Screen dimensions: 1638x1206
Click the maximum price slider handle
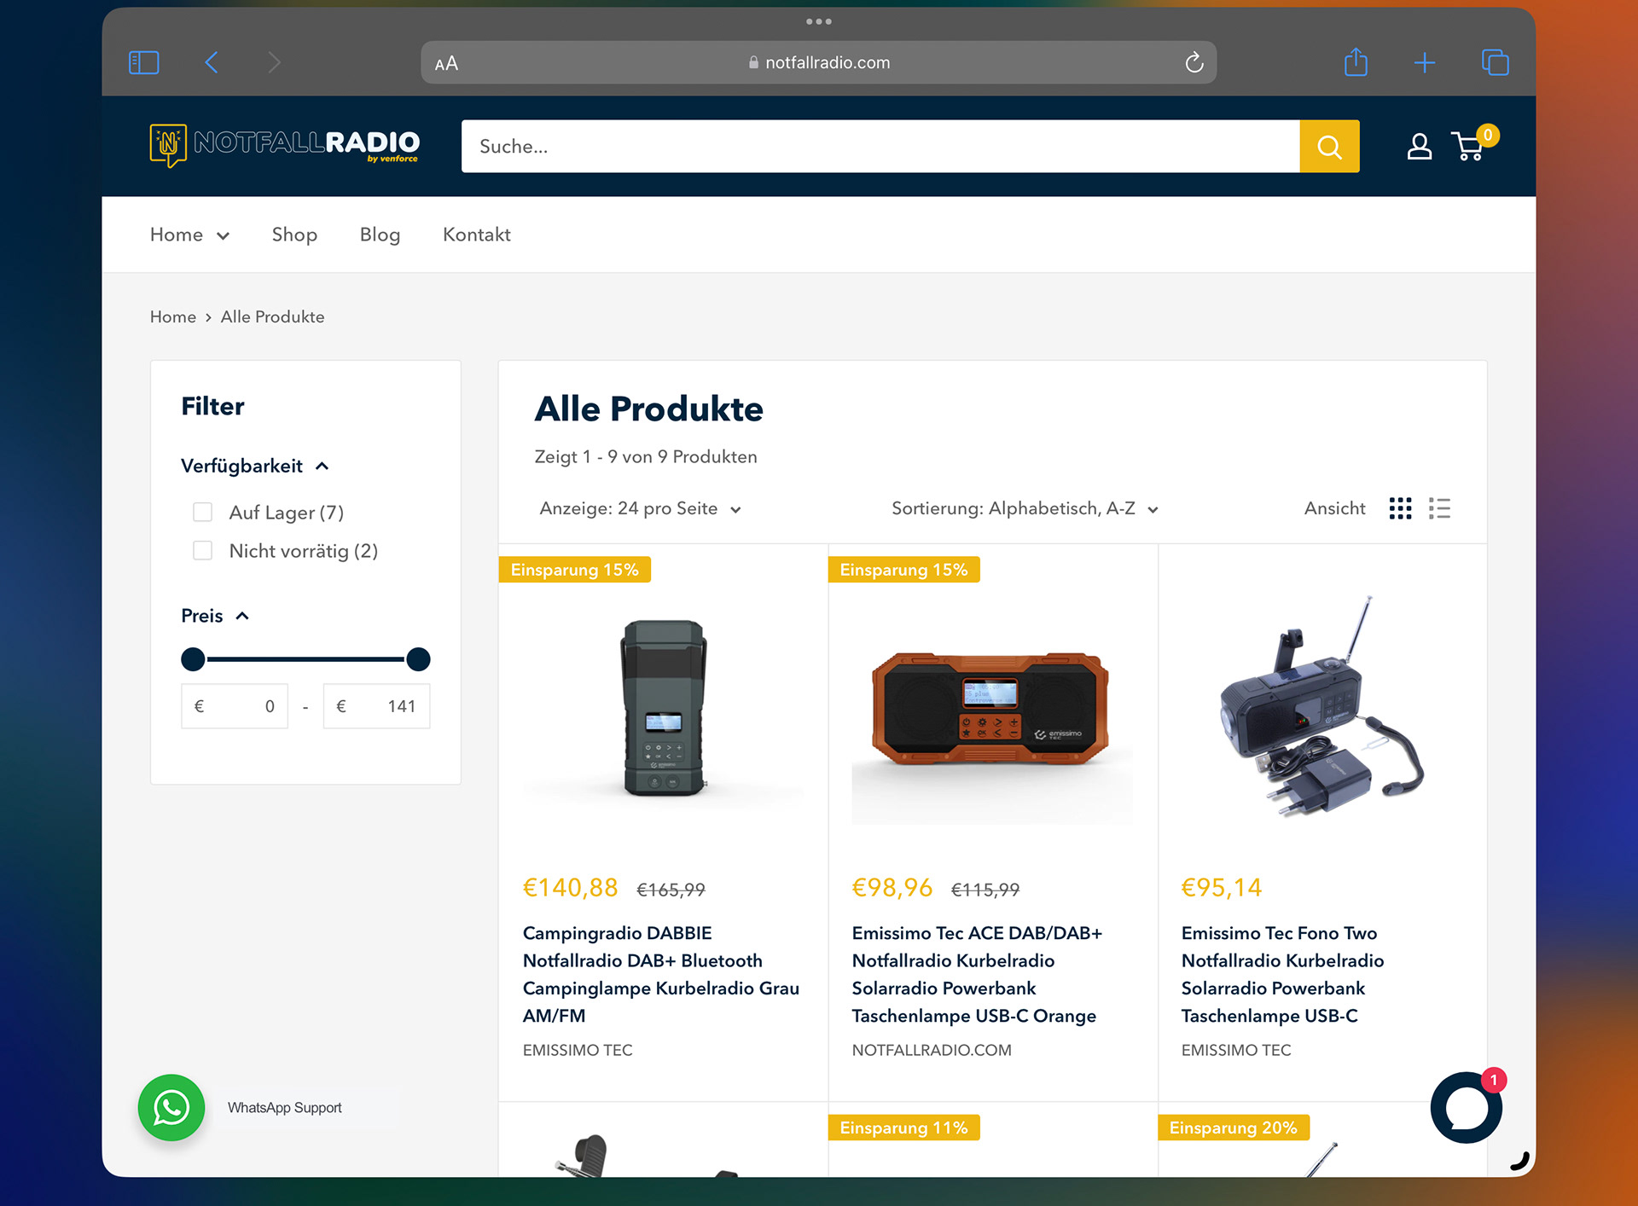418,659
